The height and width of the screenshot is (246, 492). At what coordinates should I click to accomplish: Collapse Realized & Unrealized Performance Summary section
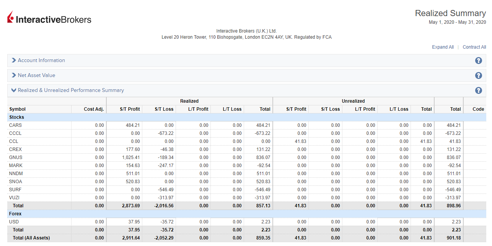(x=71, y=90)
